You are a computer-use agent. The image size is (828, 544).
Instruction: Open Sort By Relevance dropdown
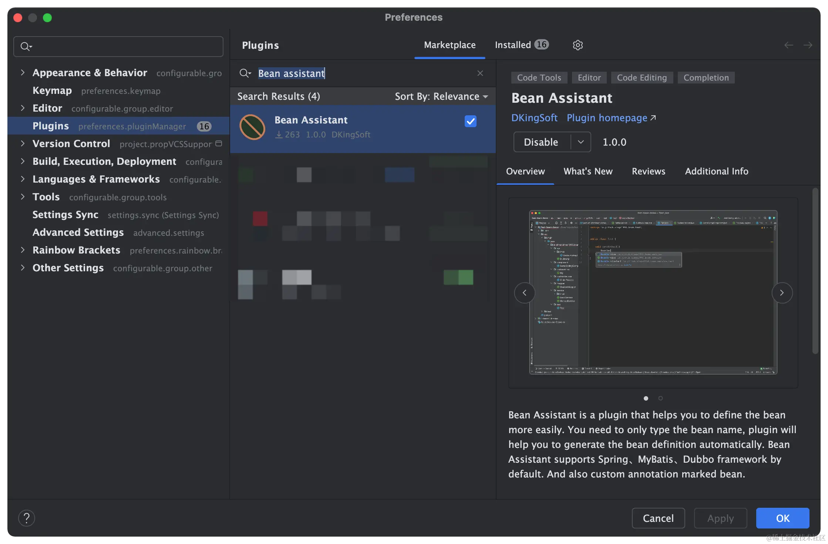tap(441, 96)
